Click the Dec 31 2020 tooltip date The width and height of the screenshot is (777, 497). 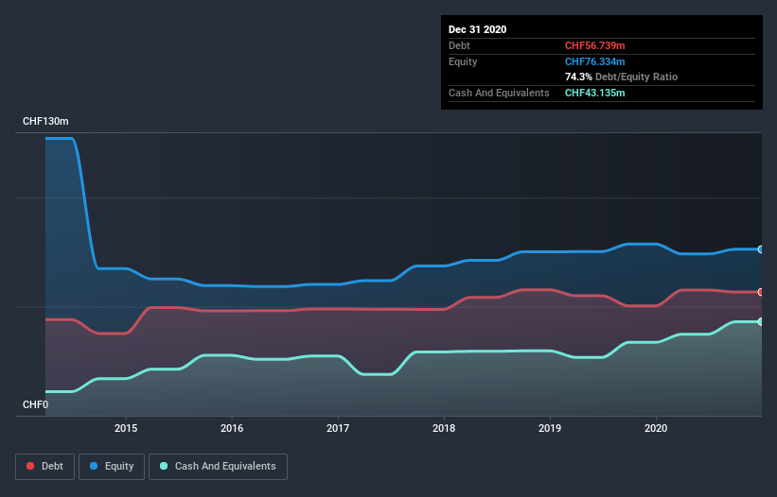pos(477,29)
